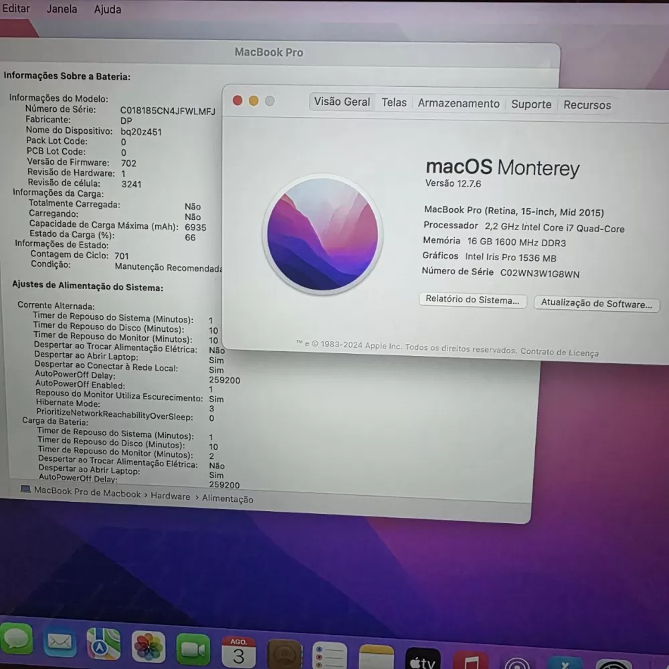Open the Mail app in the Dock

pos(60,642)
